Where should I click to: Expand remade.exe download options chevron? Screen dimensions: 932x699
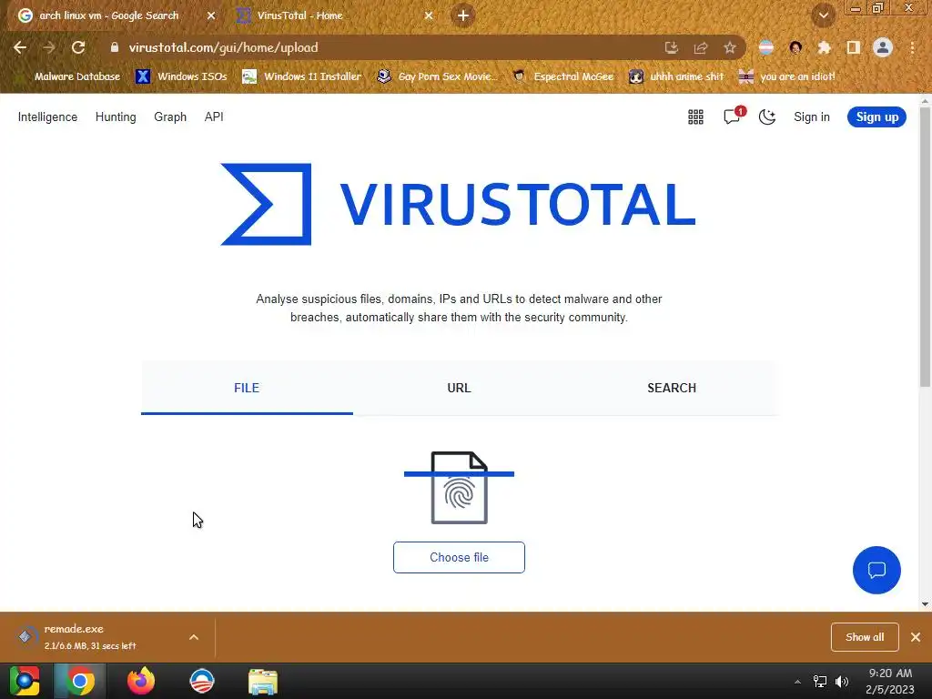(194, 637)
